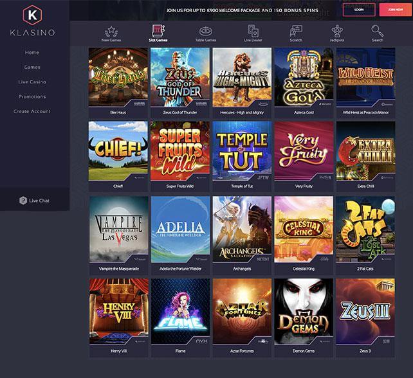Viewport: 413px width, 378px height.
Task: Open the Celestial King thumbnail
Action: (x=304, y=230)
